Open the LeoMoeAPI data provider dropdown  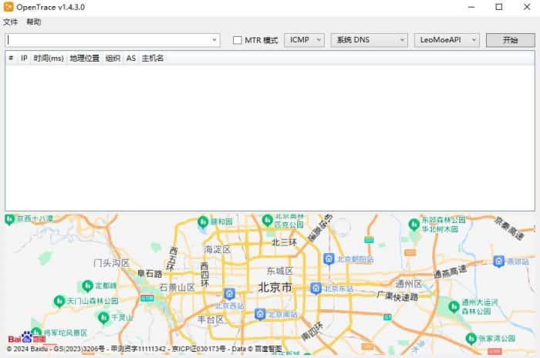(x=447, y=40)
